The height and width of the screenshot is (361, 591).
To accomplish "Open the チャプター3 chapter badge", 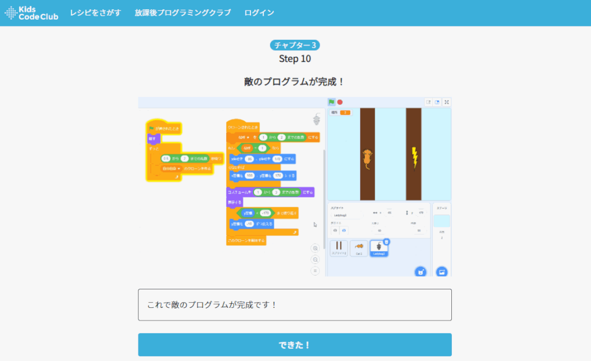I will coord(295,44).
